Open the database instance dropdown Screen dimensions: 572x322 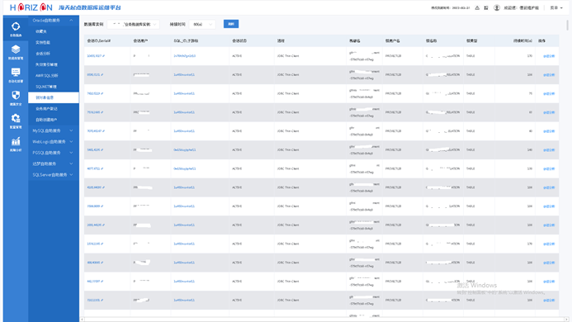[x=133, y=25]
